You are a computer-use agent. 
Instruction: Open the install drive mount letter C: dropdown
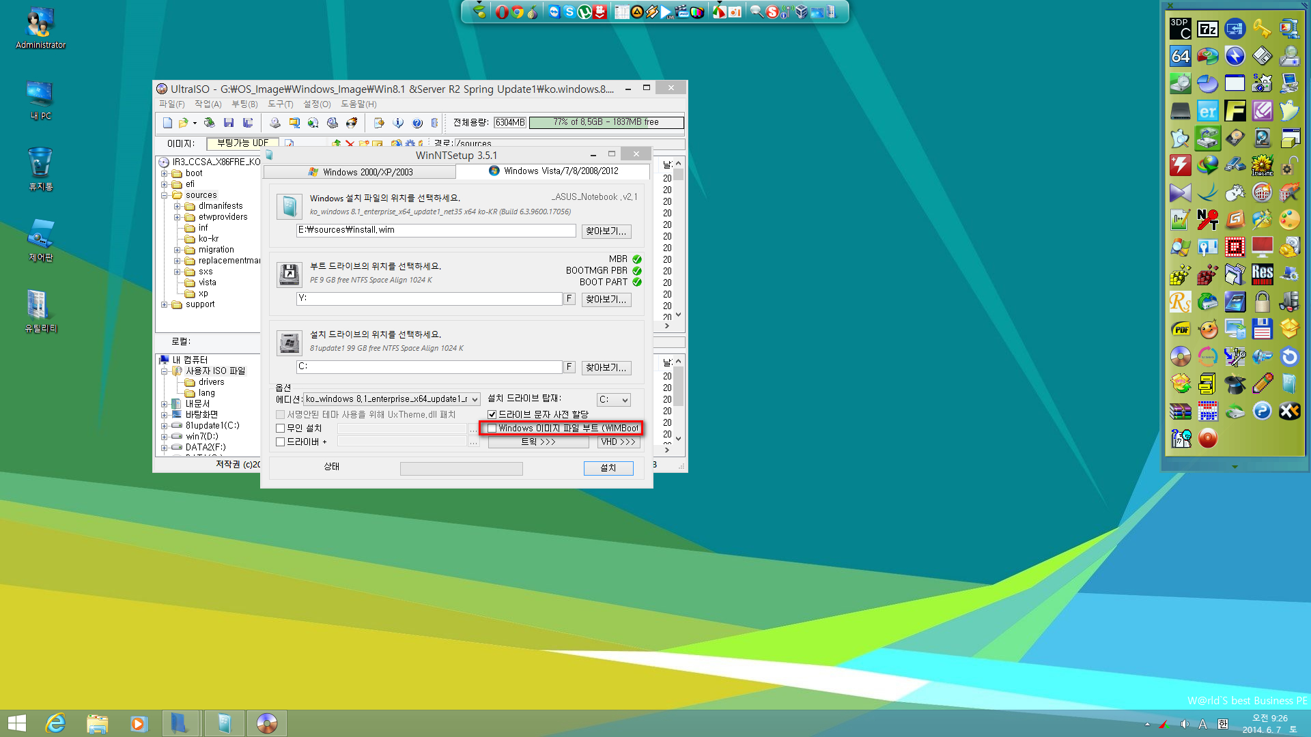click(x=614, y=400)
